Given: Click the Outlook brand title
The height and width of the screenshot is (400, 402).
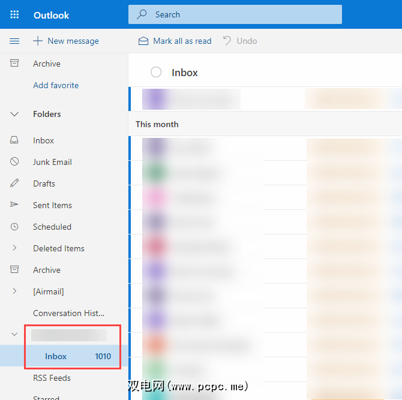Looking at the screenshot, I should 51,16.
